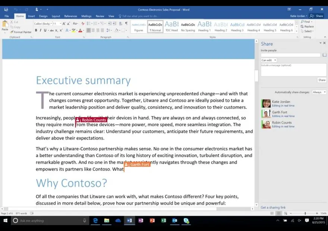Apply Bold formatting
328x231 pixels.
coord(36,30)
